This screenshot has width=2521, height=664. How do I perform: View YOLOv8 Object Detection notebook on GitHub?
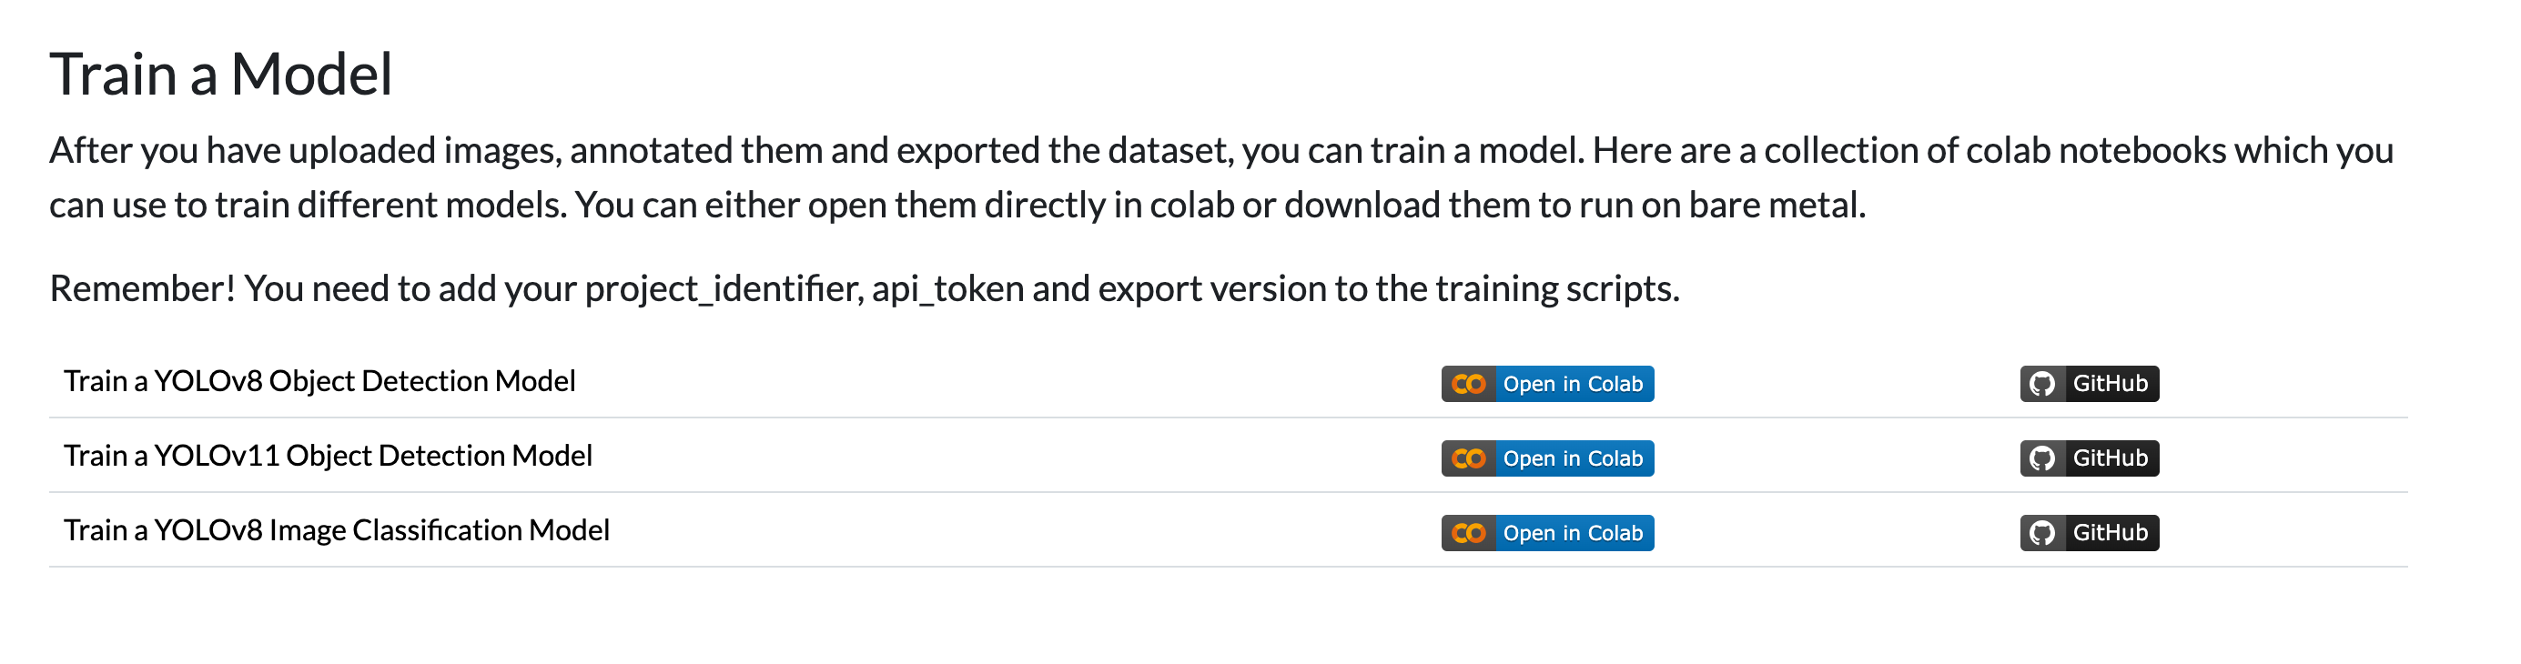[x=2090, y=385]
